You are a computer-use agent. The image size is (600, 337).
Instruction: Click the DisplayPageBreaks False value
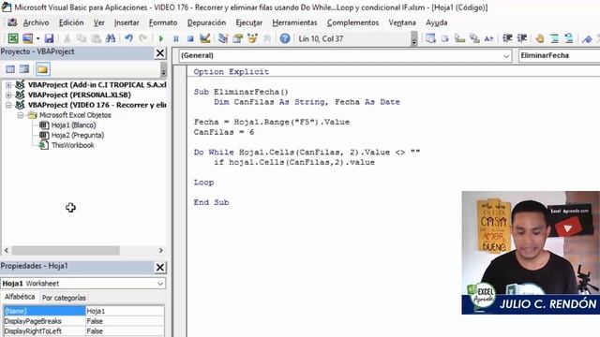click(125, 321)
